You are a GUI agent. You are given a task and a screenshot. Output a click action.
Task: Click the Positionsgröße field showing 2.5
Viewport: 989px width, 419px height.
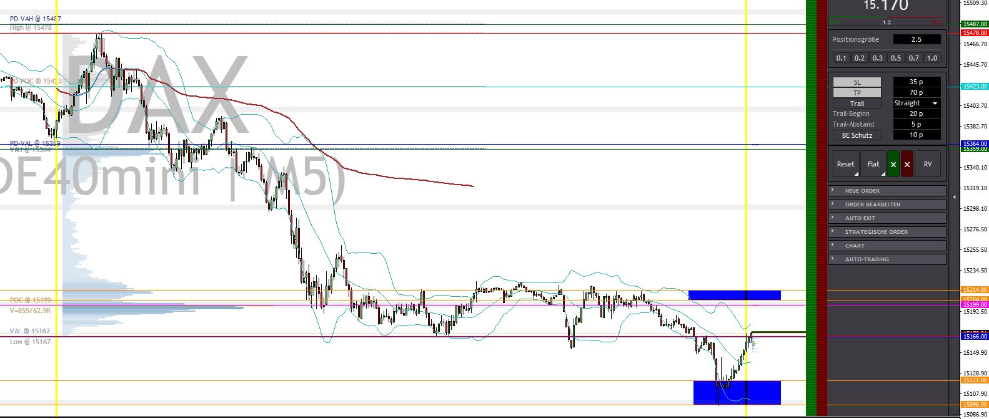pyautogui.click(x=917, y=39)
